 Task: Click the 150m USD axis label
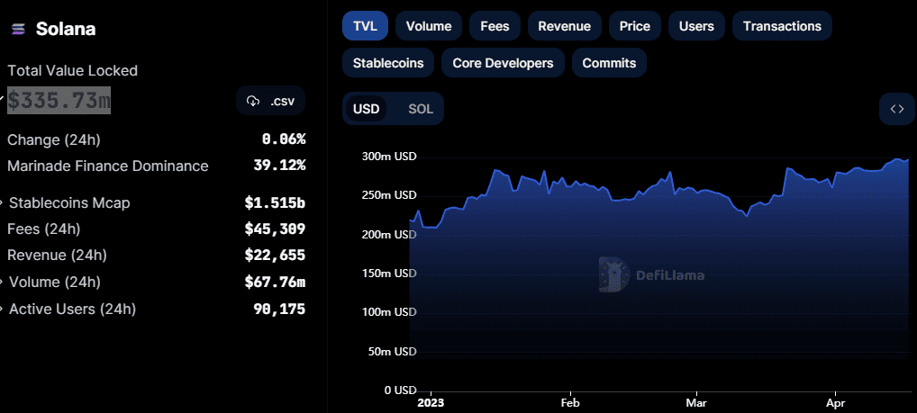pyautogui.click(x=390, y=274)
